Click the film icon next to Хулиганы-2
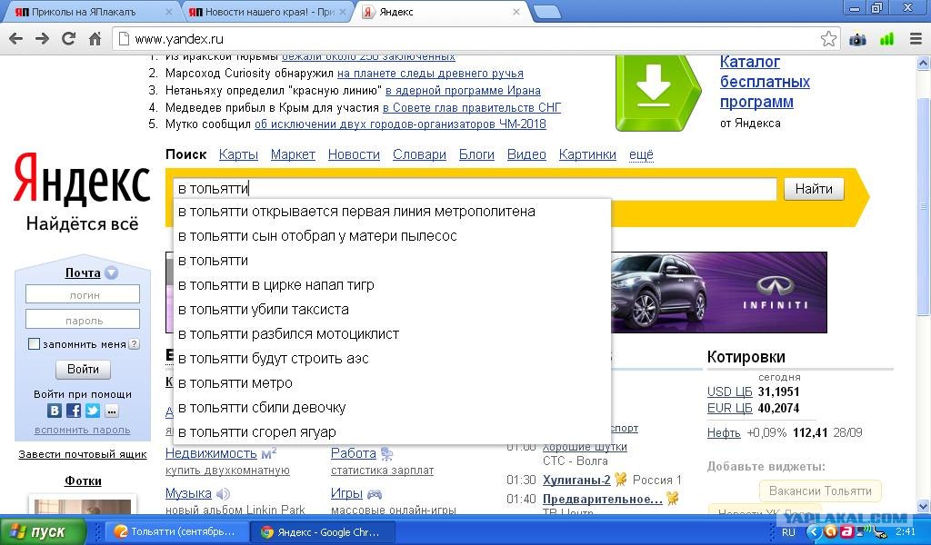 (620, 480)
